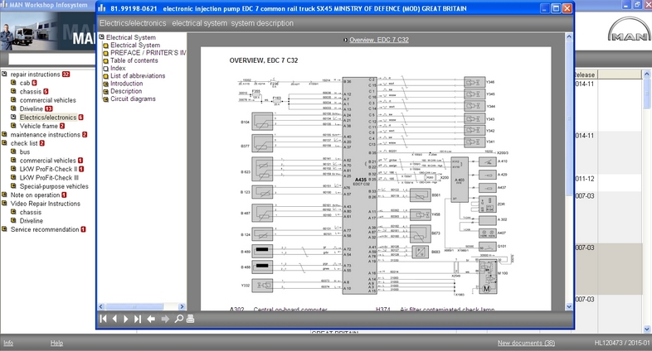652x351 pixels.
Task: Click the Special-purpose vehicles folder icon
Action: (x=13, y=186)
